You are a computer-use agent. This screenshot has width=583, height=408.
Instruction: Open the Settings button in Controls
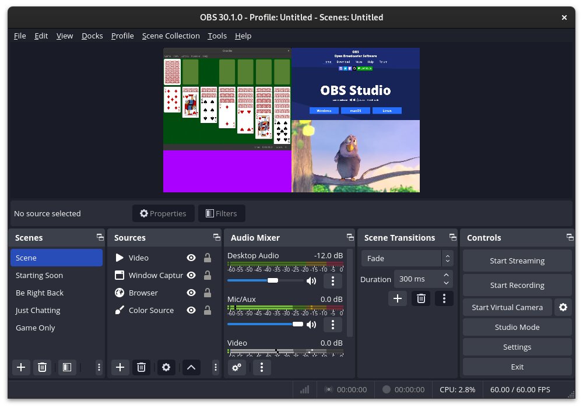tap(517, 347)
